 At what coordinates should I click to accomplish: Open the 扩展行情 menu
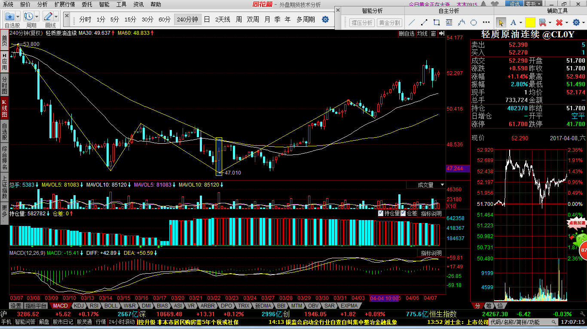coord(64,4)
